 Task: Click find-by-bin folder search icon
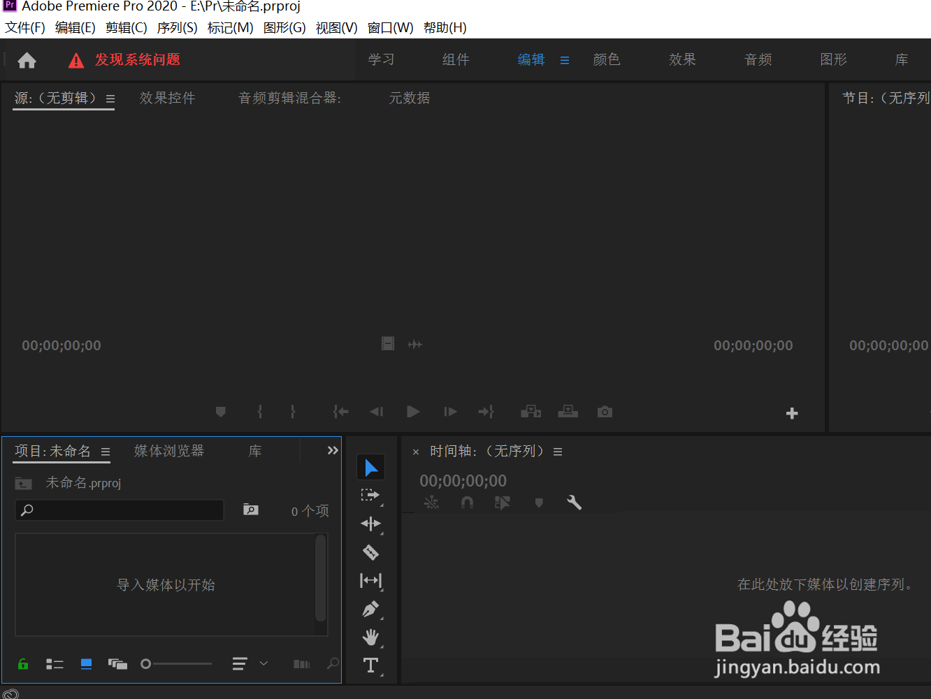pyautogui.click(x=251, y=510)
